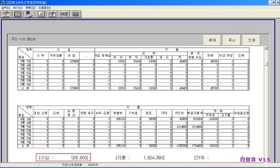Click the 부 식 column header
Image resolution: width=280 pixels, height=168 pixels.
tap(133, 57)
